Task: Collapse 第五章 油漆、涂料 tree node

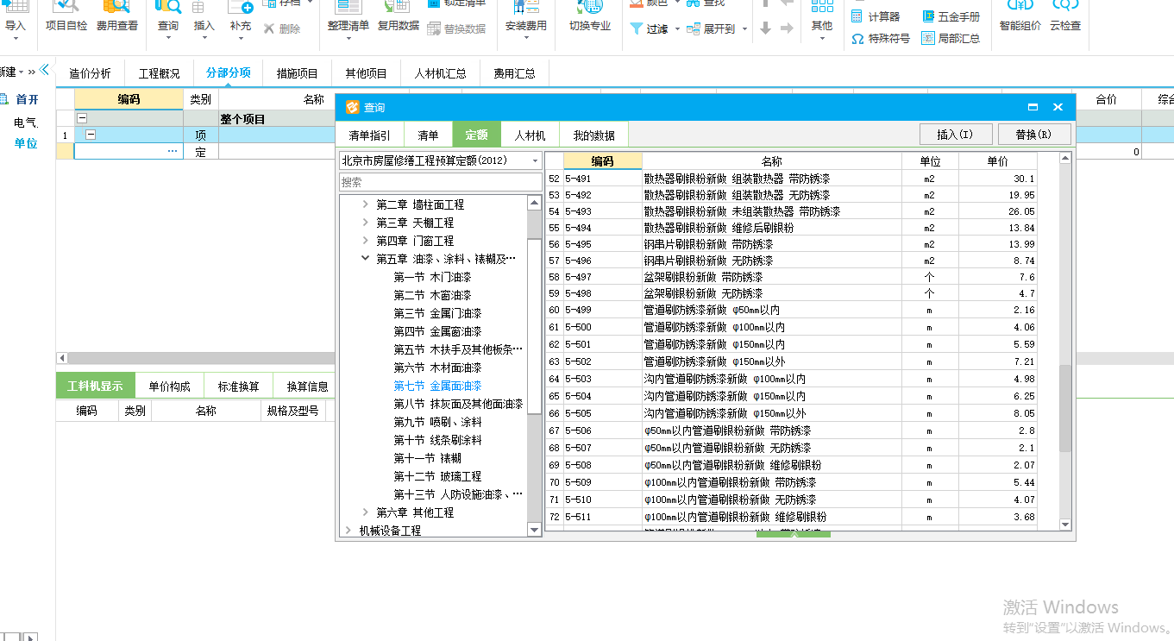Action: tap(366, 259)
